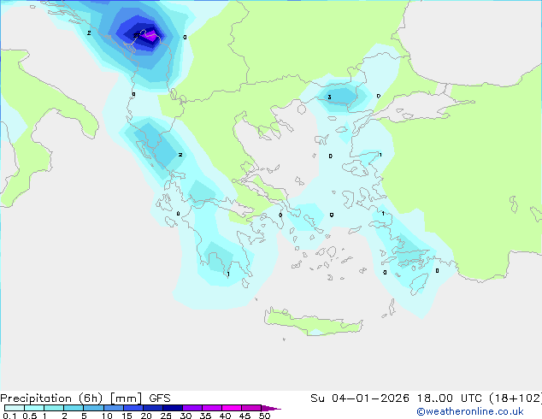Click the above-50 arrow tip of legend
This screenshot has height=419, width=542.
[271, 408]
